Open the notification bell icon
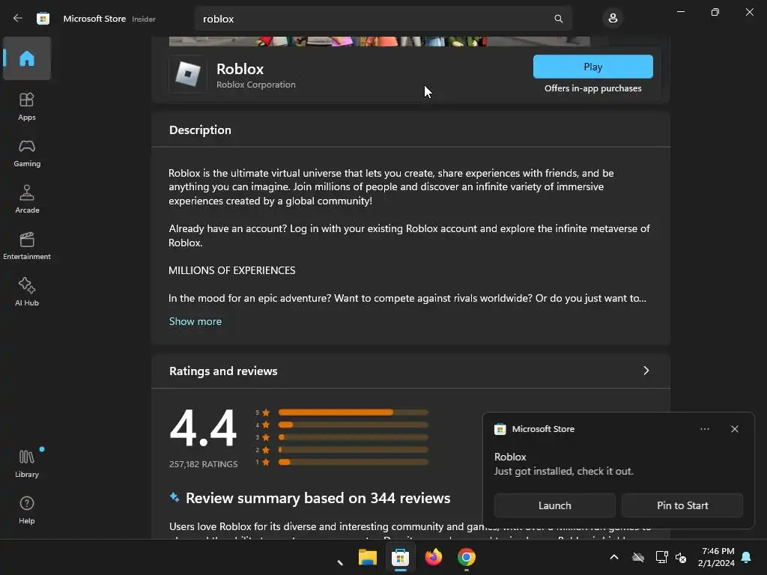 pos(747,557)
